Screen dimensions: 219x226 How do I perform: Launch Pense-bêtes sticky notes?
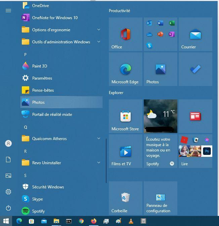coord(61,90)
